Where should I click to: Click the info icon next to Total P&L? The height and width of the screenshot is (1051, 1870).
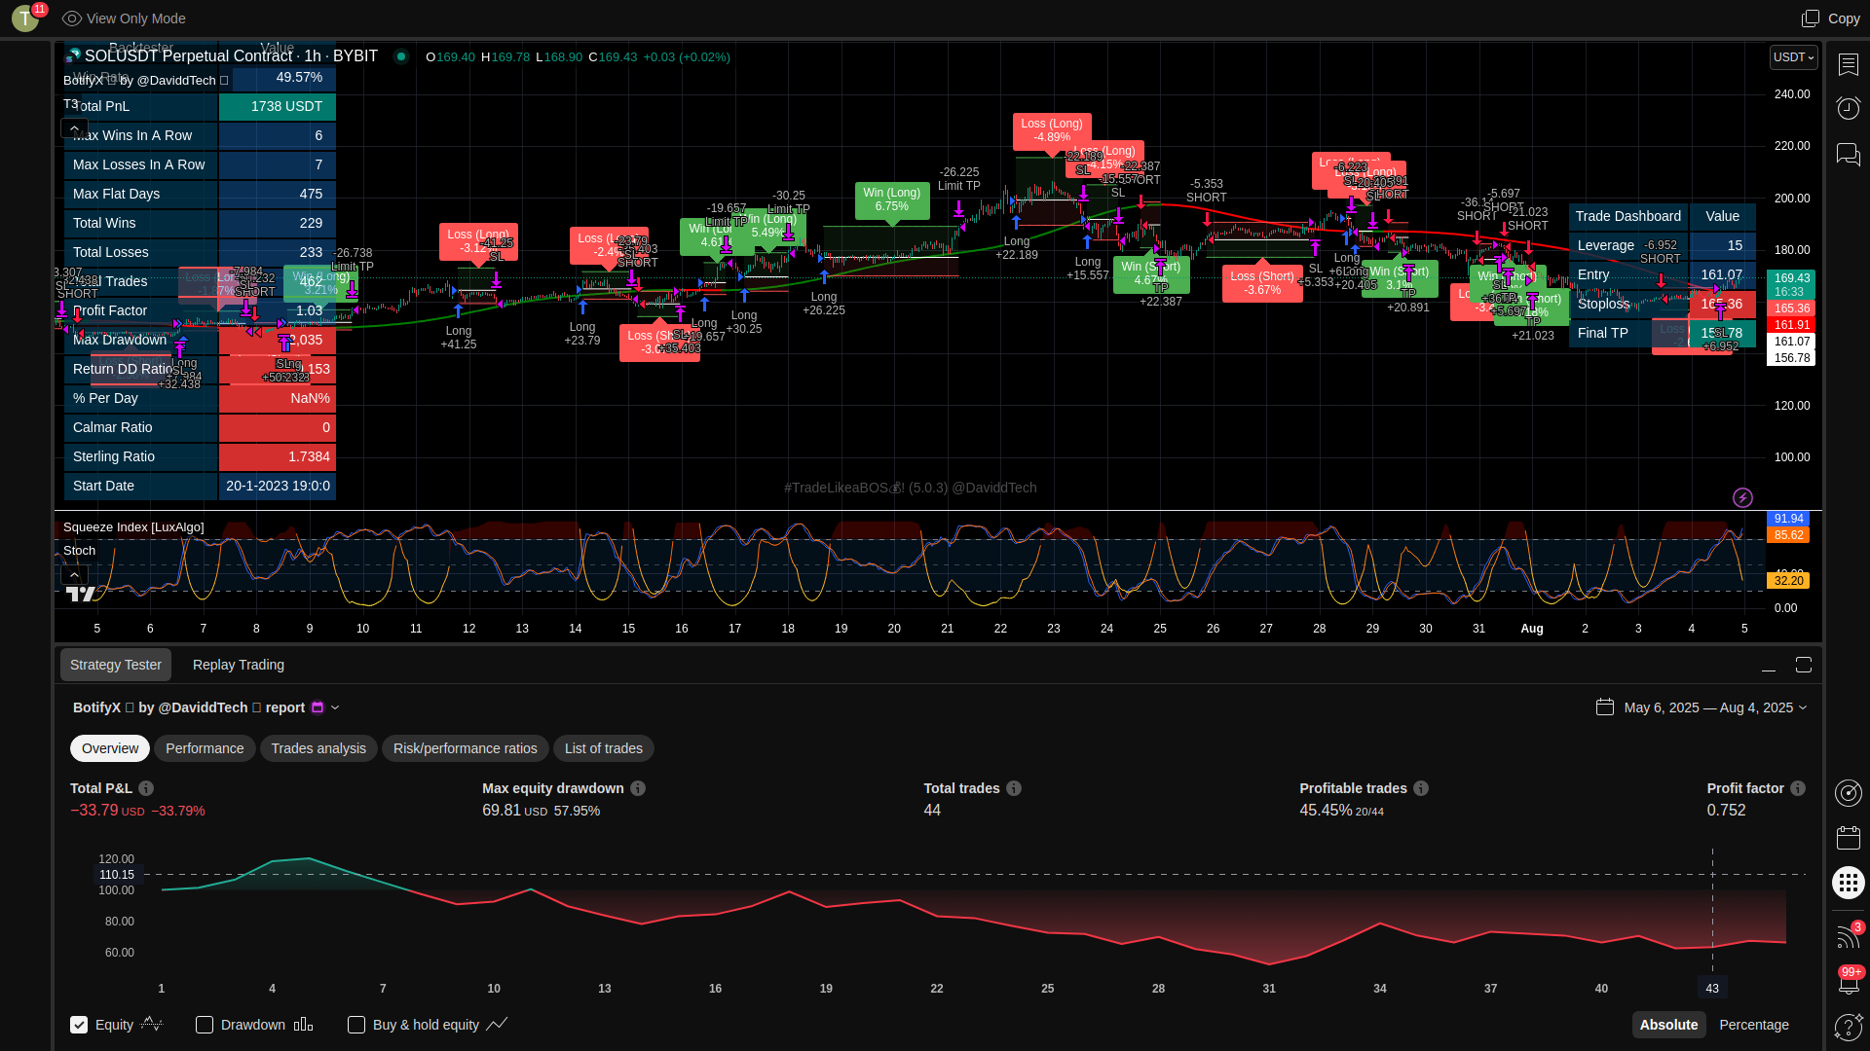click(146, 788)
